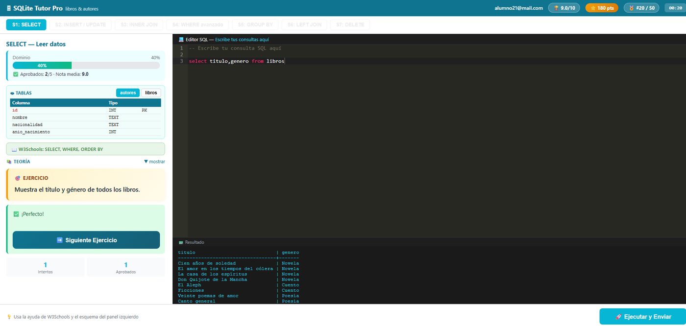686x326 pixels.
Task: Click the Intentos counter card
Action: pos(46,267)
